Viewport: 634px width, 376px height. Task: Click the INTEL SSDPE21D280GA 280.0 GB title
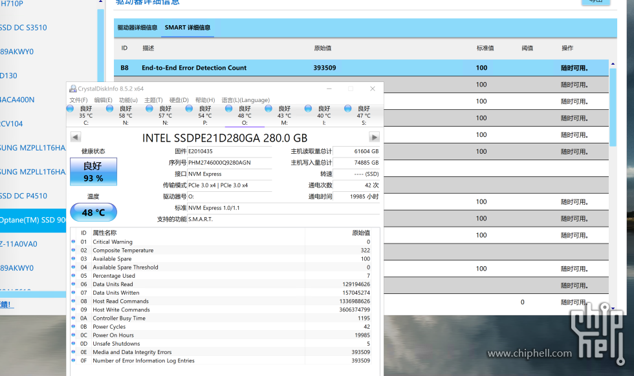pos(225,138)
